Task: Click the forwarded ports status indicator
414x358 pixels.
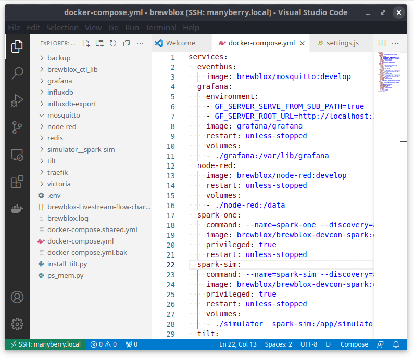Action: pyautogui.click(x=131, y=344)
